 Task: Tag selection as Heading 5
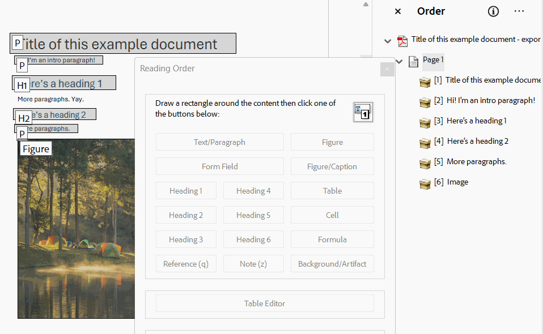[x=253, y=215]
